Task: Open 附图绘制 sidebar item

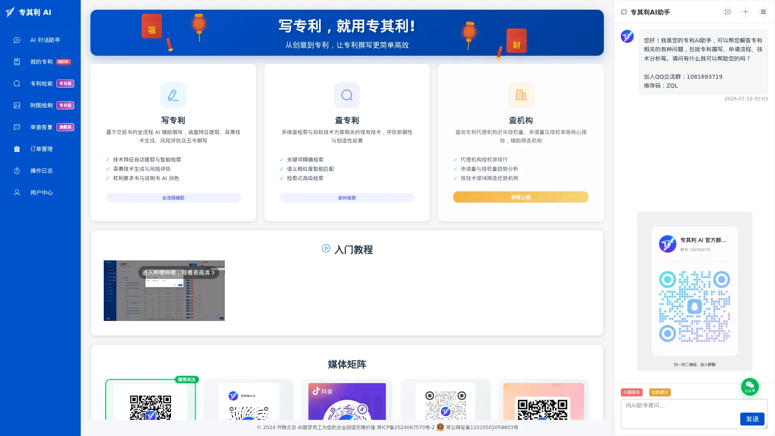Action: tap(40, 105)
